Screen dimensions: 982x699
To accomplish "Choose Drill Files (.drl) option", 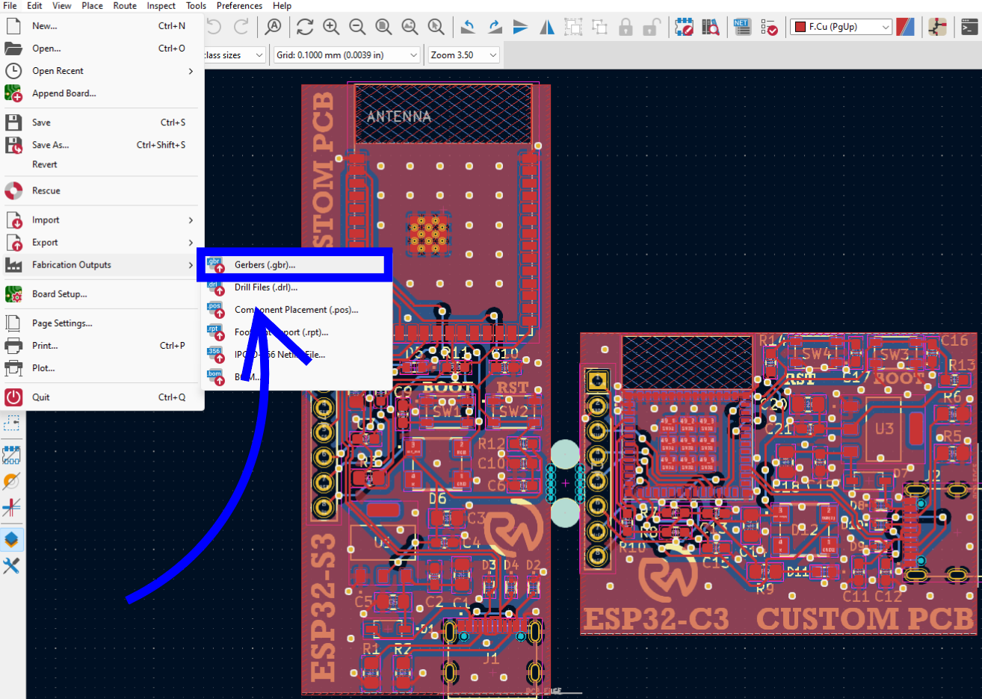I will click(x=294, y=288).
